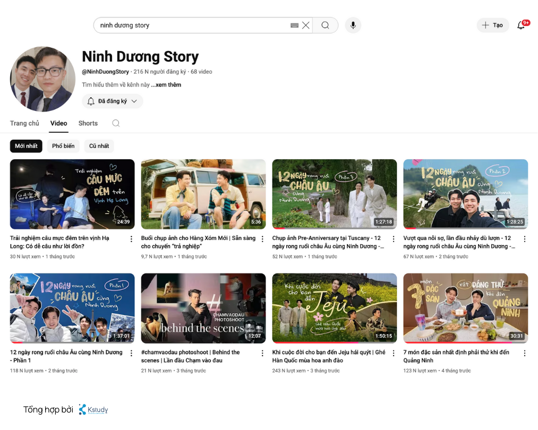538x430 pixels.
Task: Click the X to clear the search query
Action: [x=305, y=25]
